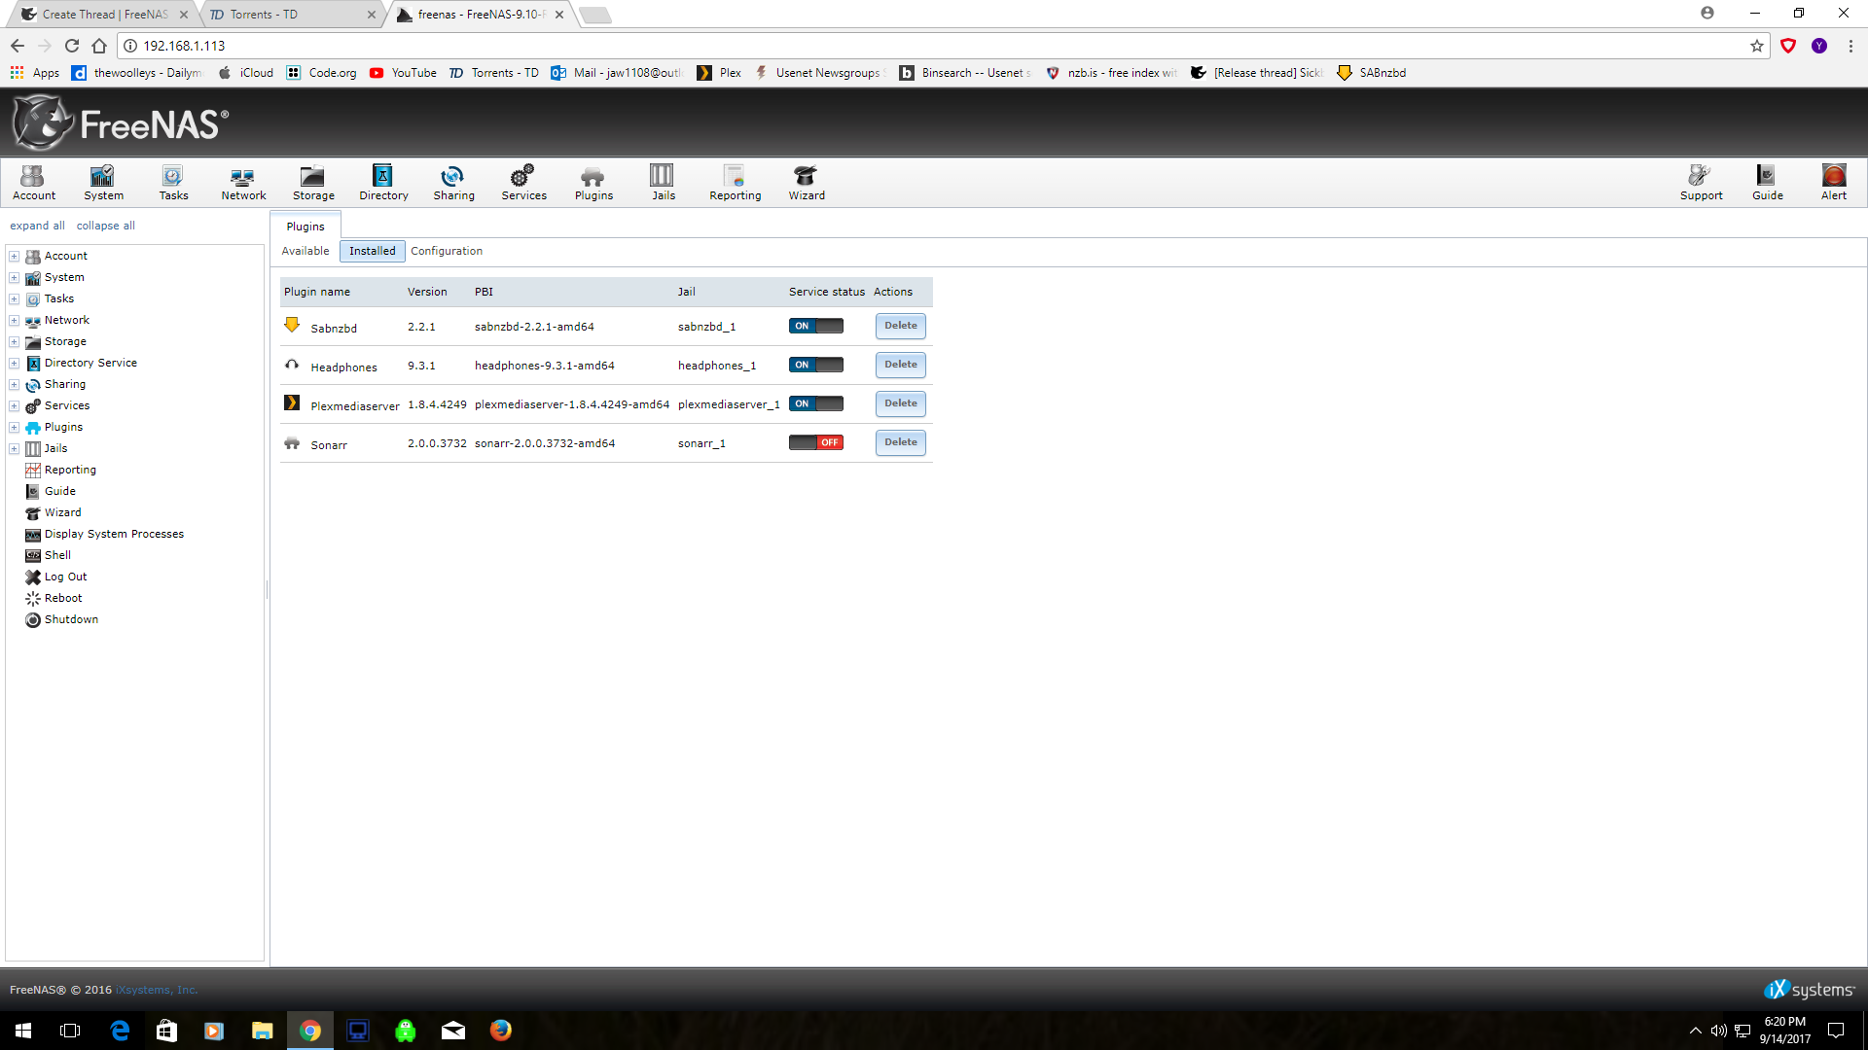Select Reboot in sidebar tree
Image resolution: width=1868 pixels, height=1050 pixels.
pyautogui.click(x=62, y=598)
